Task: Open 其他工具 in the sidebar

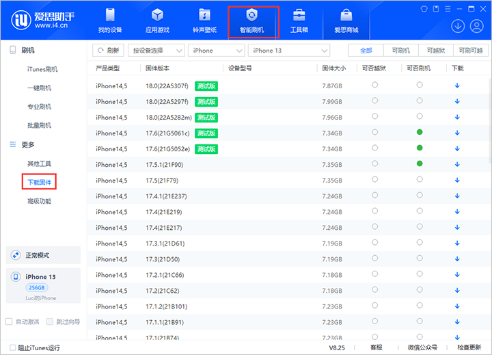Action: pos(39,163)
